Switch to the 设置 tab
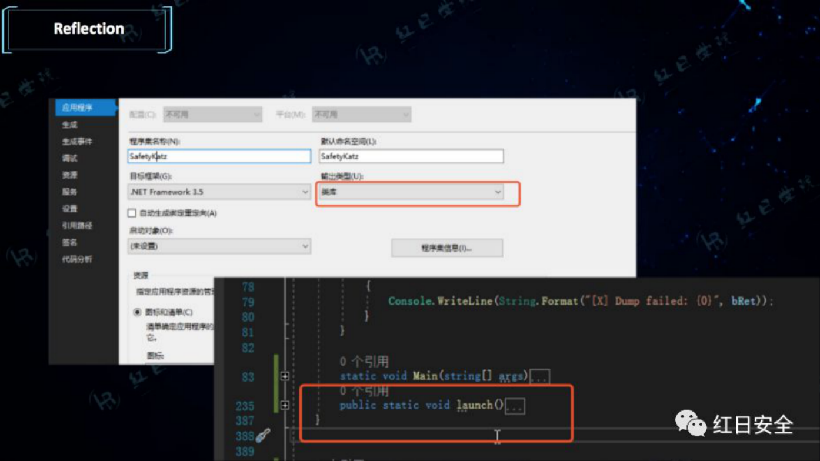820x461 pixels. tap(70, 209)
